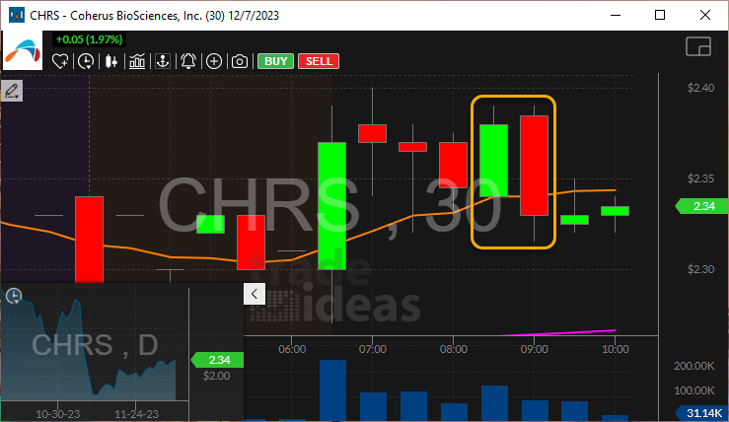Open the daily mini chart clock dropdown

tap(14, 296)
